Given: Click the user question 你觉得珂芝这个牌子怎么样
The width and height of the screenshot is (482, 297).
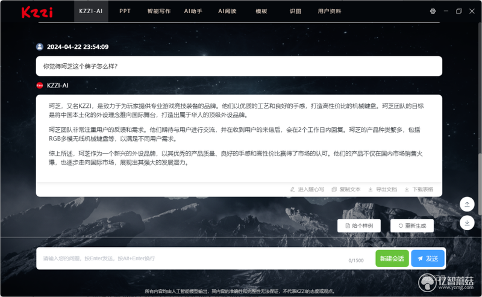Looking at the screenshot, I should [x=80, y=66].
